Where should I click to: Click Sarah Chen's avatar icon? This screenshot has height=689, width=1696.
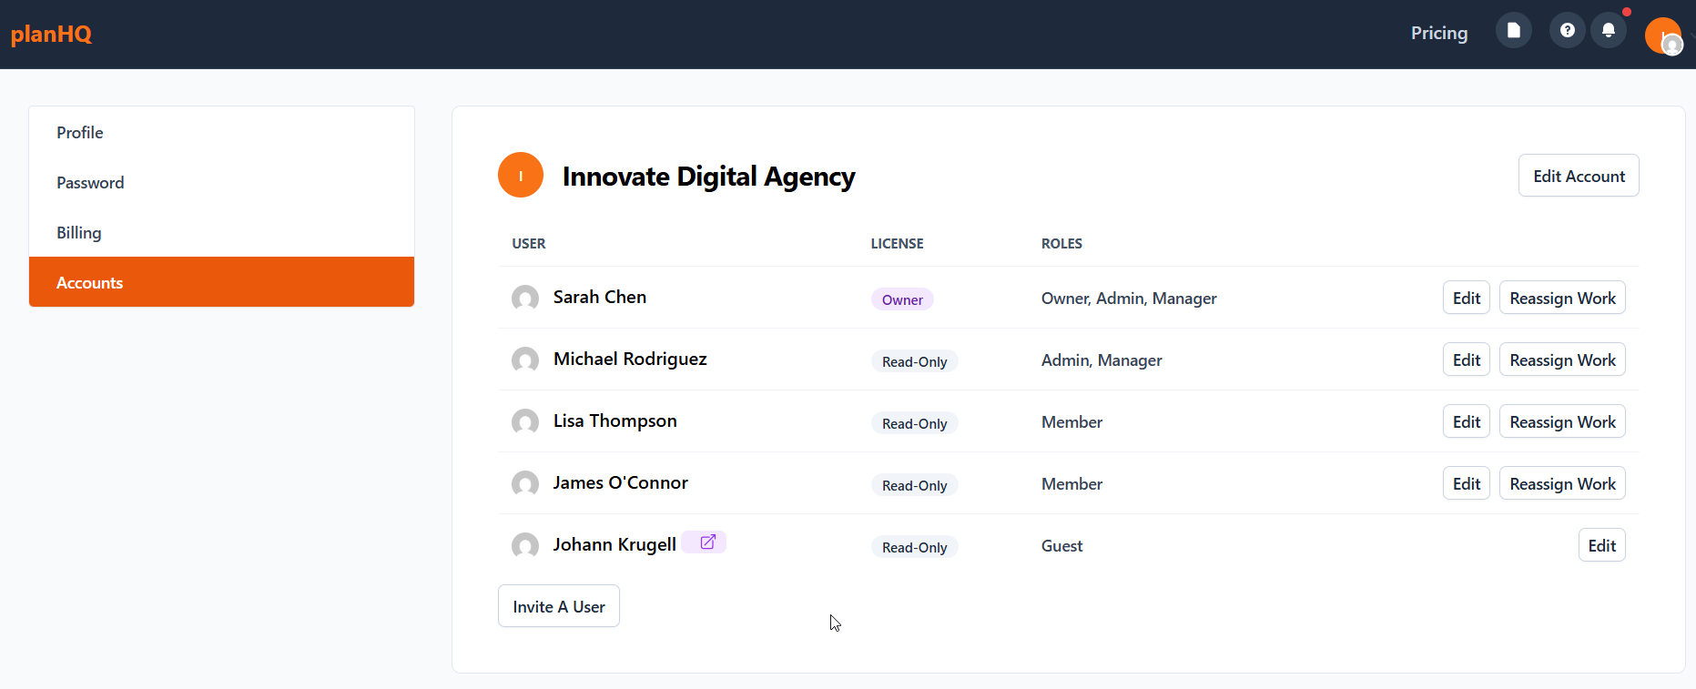tap(525, 298)
